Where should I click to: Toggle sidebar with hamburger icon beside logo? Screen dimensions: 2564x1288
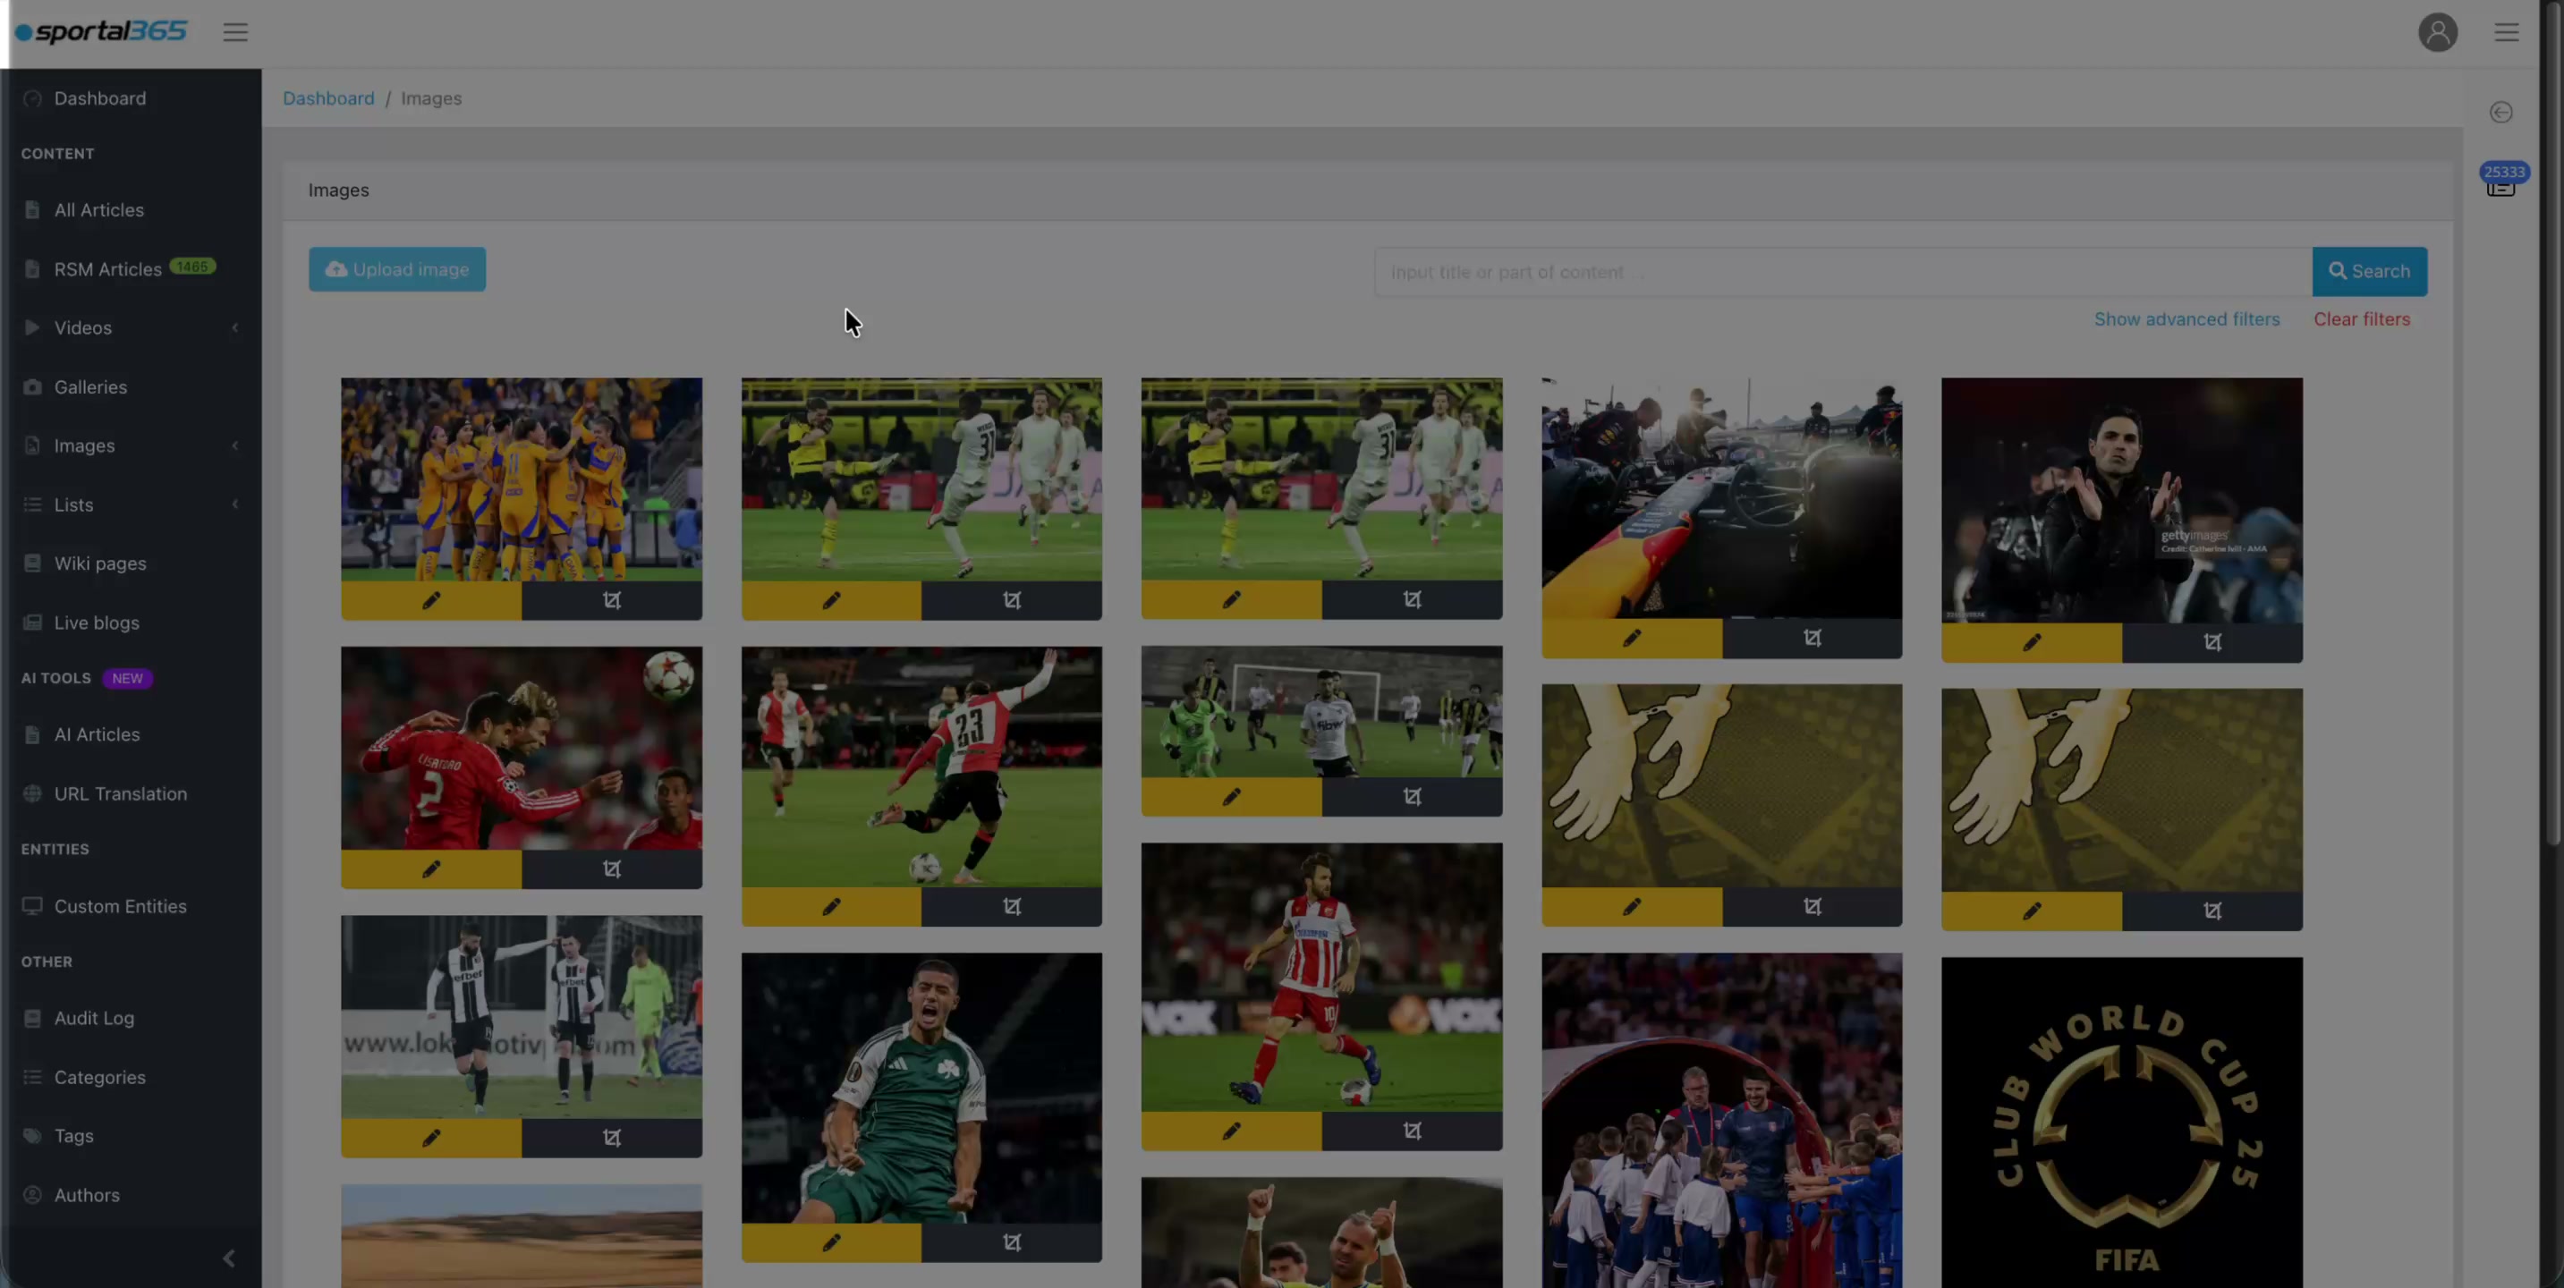(x=235, y=33)
